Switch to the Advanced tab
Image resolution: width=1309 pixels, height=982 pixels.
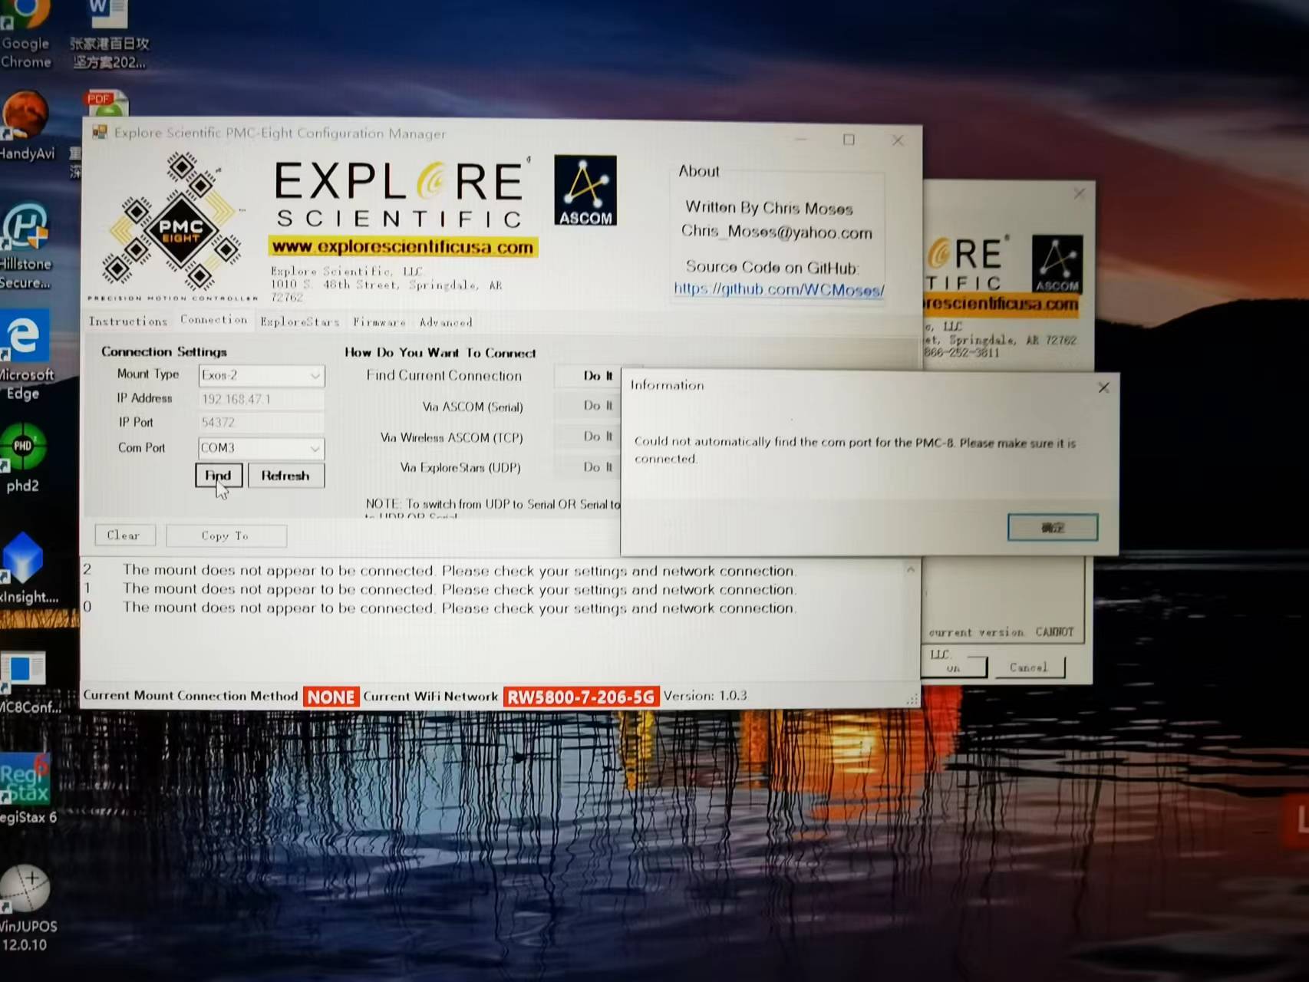[446, 323]
